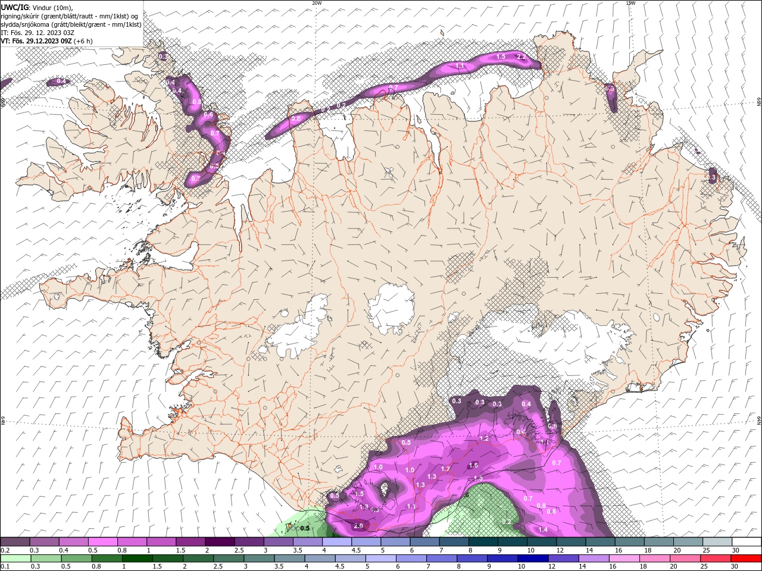Click the black 0.5 rain value on green area

(305, 528)
